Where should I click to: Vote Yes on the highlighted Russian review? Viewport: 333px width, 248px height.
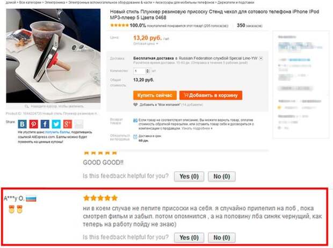click(189, 238)
